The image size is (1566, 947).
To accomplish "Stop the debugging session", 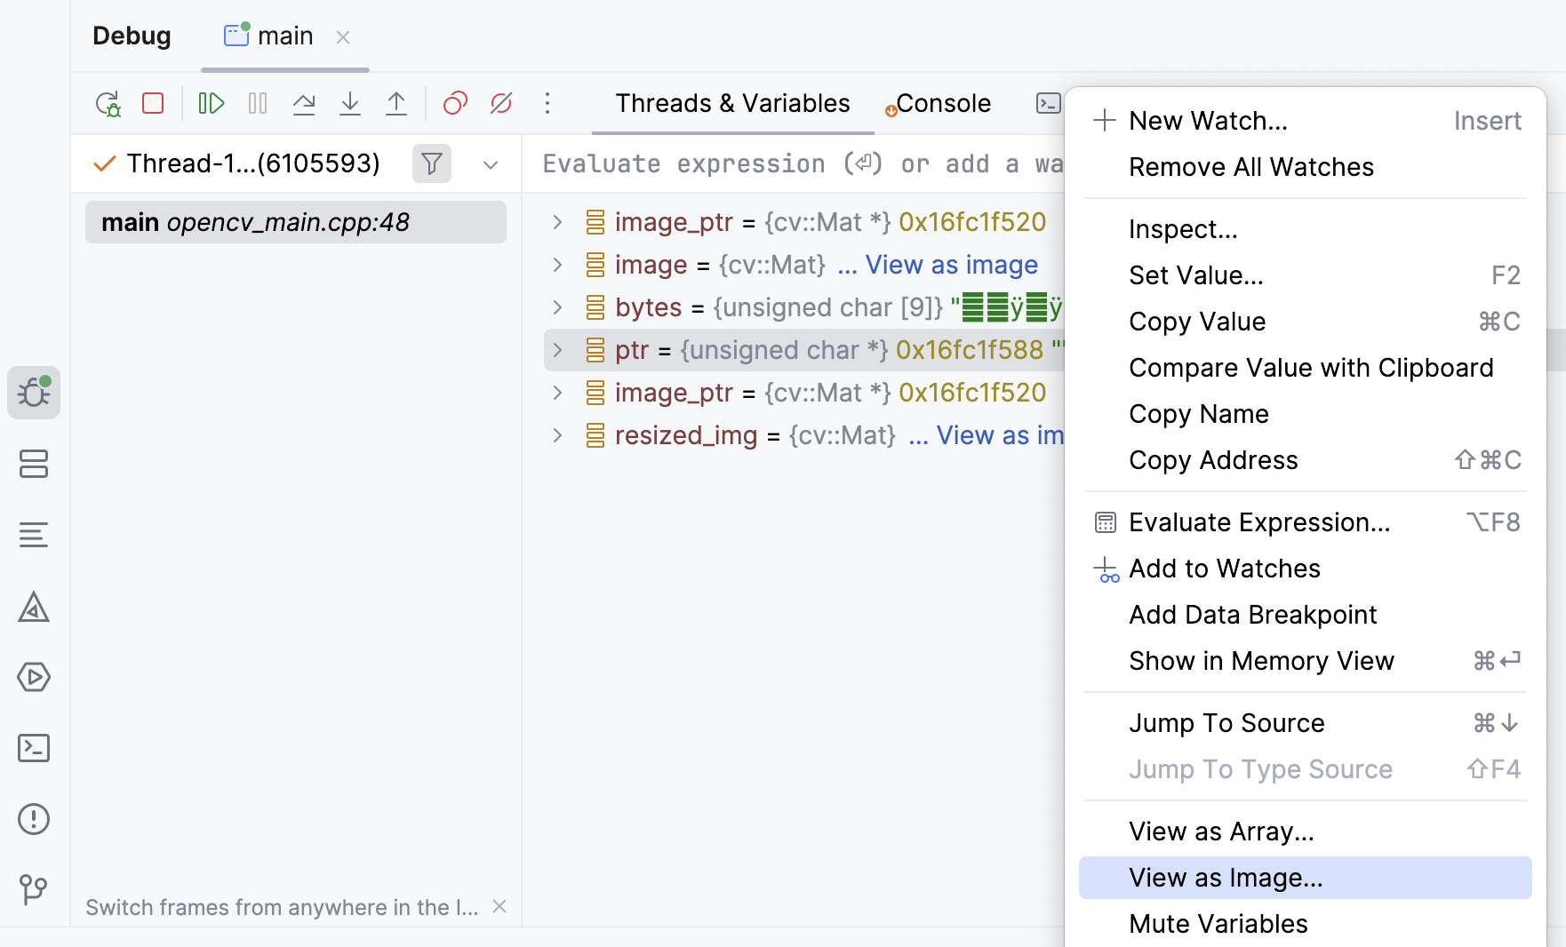I will tap(153, 104).
